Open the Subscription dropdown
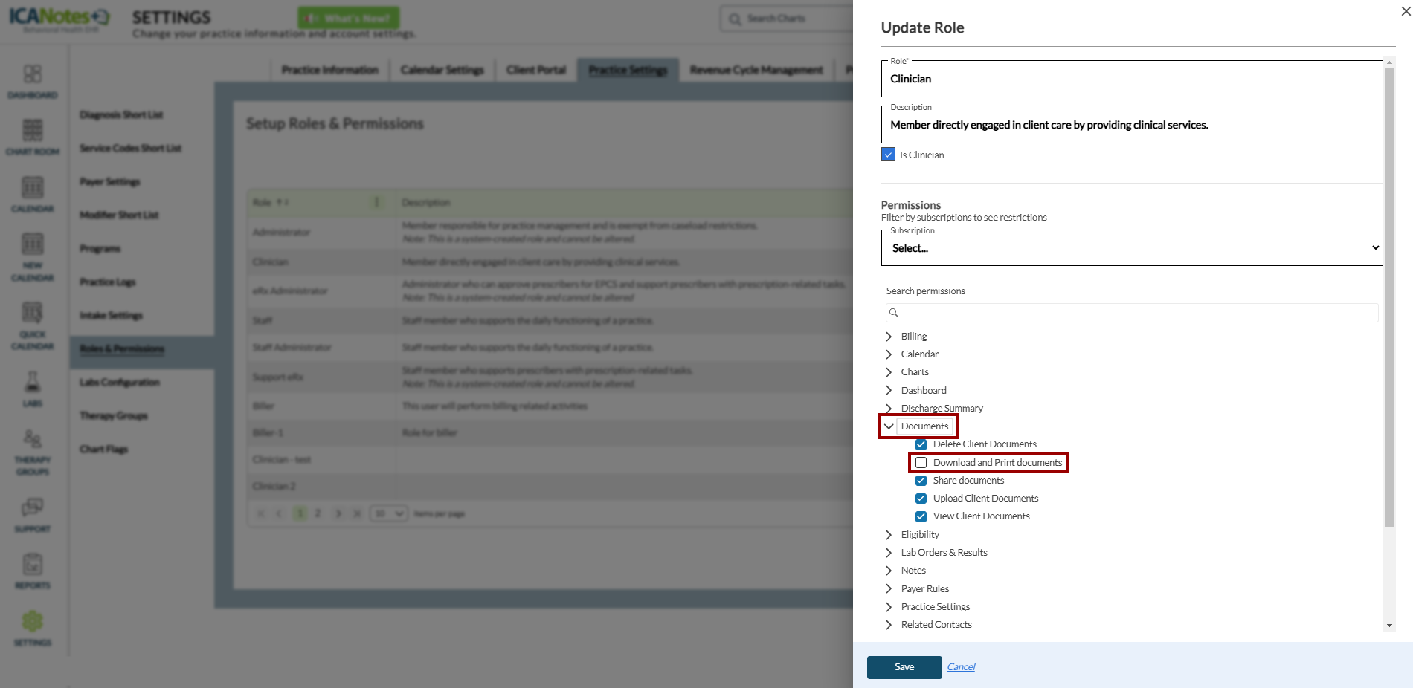Viewport: 1413px width, 688px height. click(1131, 248)
